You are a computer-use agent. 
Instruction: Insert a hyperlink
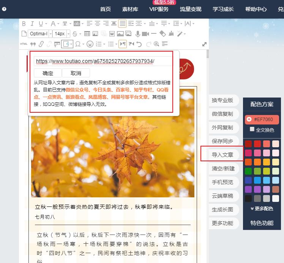41,44
